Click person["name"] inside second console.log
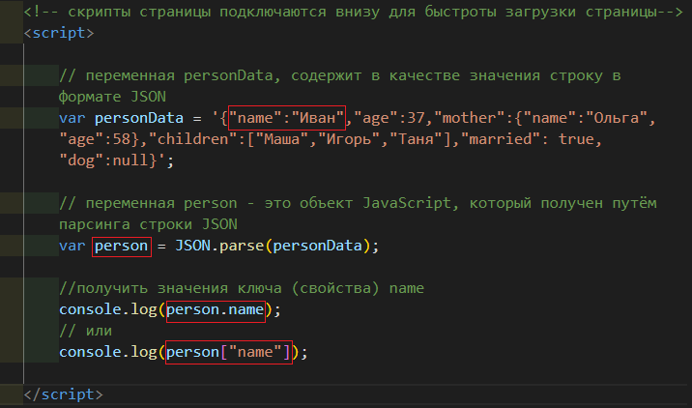Viewport: 692px width, 408px height. click(x=229, y=352)
